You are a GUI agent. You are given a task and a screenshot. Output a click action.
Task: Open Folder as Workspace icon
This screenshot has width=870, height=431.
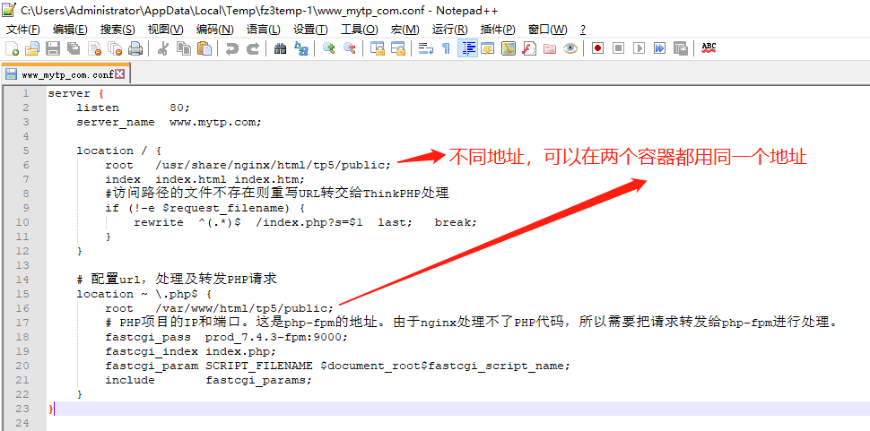point(549,48)
